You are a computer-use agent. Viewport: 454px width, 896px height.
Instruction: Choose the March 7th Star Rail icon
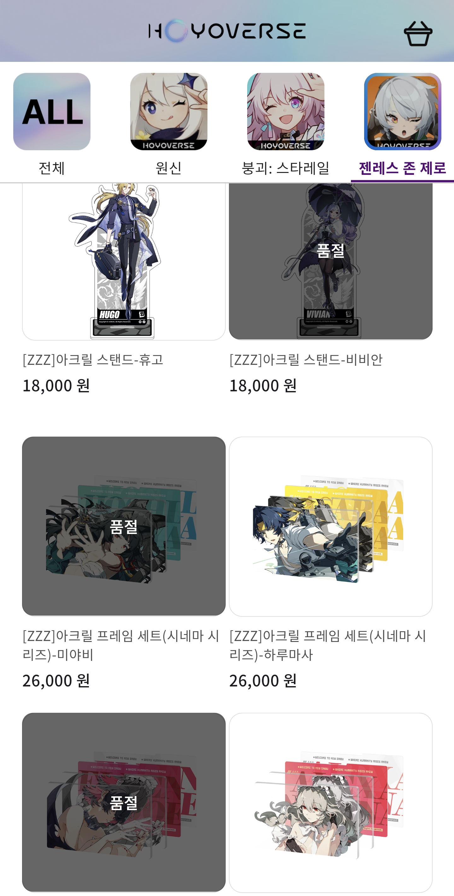286,112
